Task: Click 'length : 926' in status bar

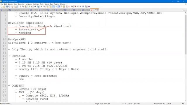Action: [99, 104]
